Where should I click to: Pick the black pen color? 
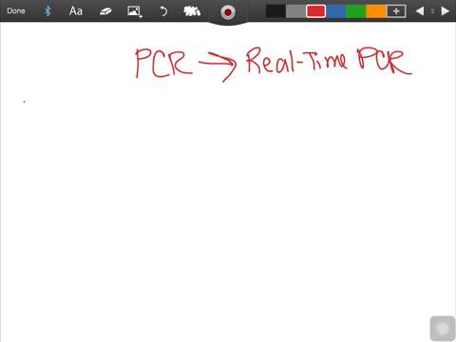coord(275,11)
